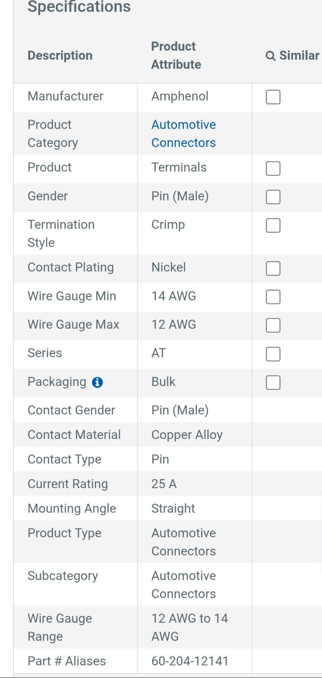Image resolution: width=322 pixels, height=678 pixels.
Task: Click the Amphenol manufacturer value
Action: coord(180,96)
